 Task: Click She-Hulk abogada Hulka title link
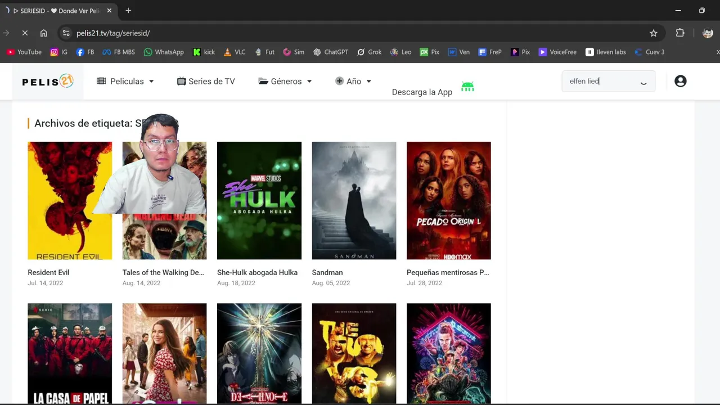[x=257, y=272]
